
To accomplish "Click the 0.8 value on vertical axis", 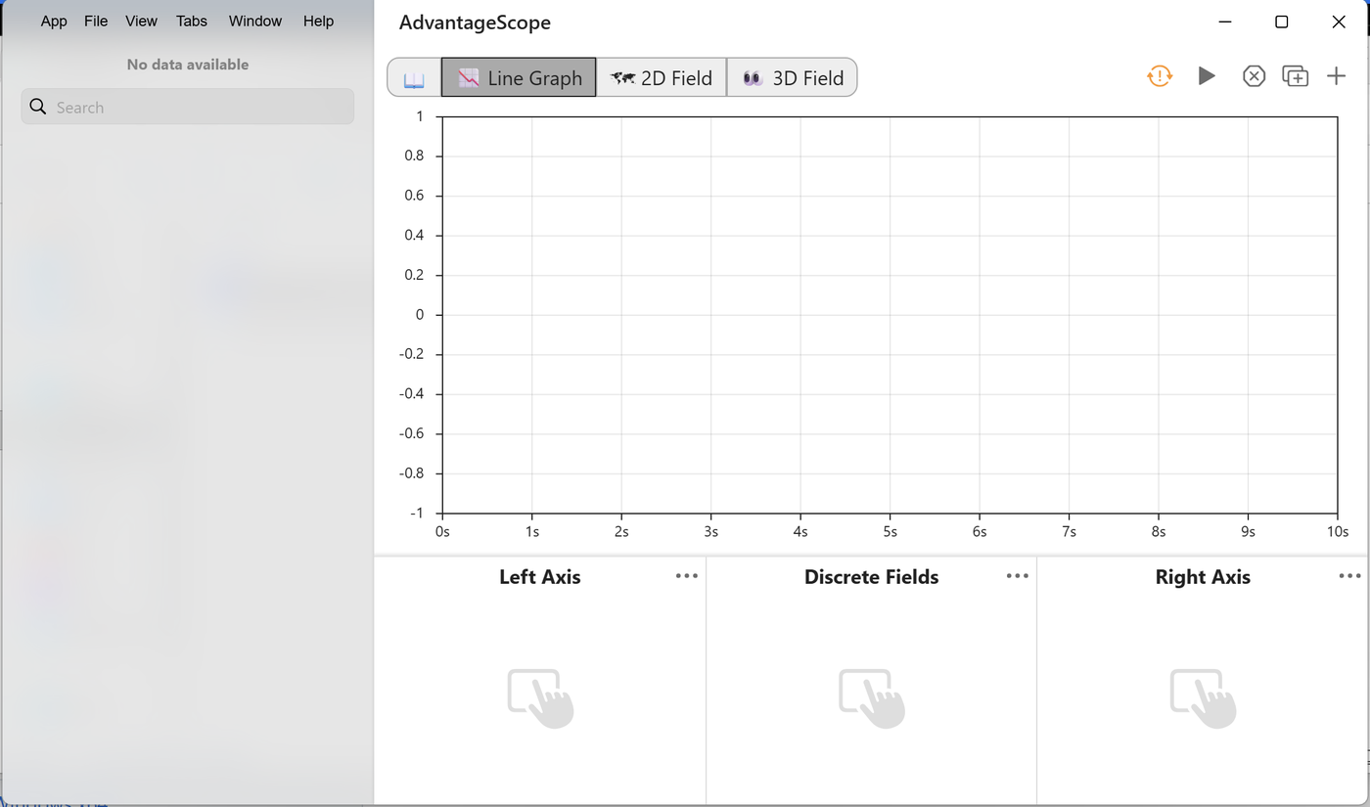I will point(414,156).
